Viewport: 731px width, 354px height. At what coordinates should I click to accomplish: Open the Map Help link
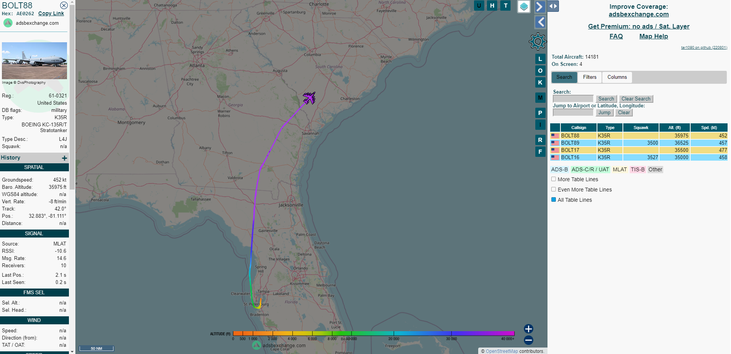click(653, 37)
